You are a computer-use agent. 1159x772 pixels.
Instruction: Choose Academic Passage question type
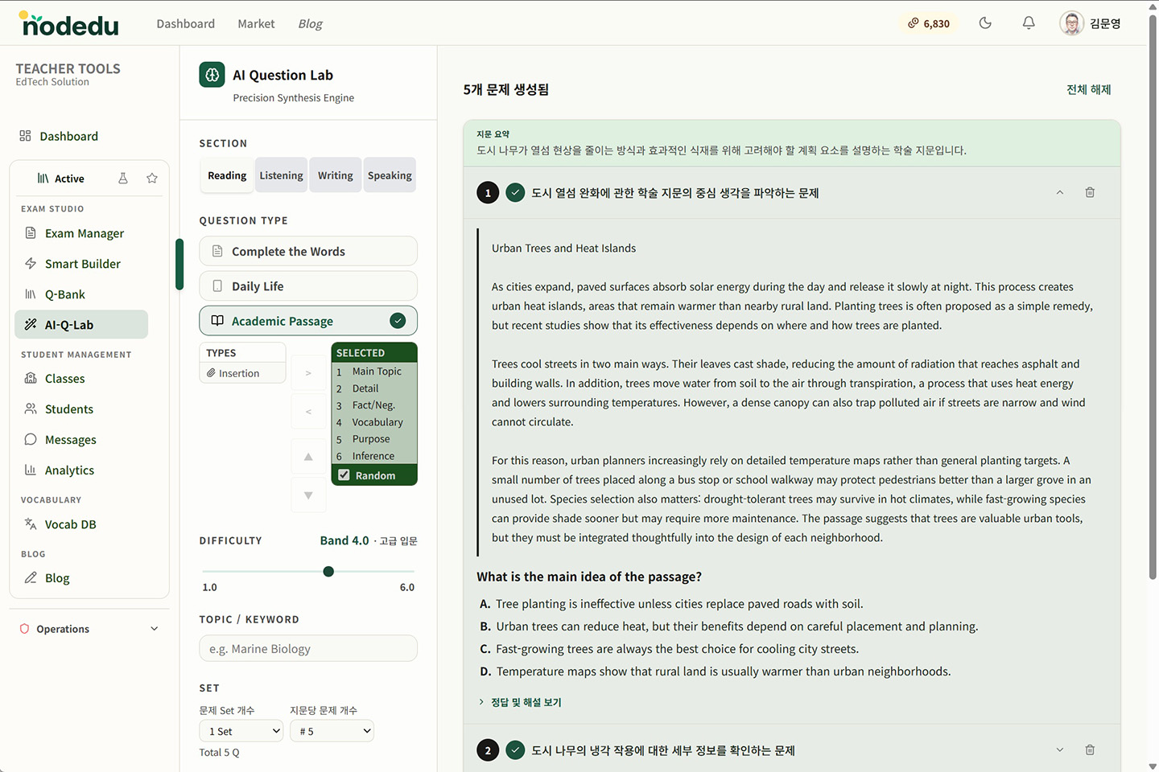[x=308, y=321]
